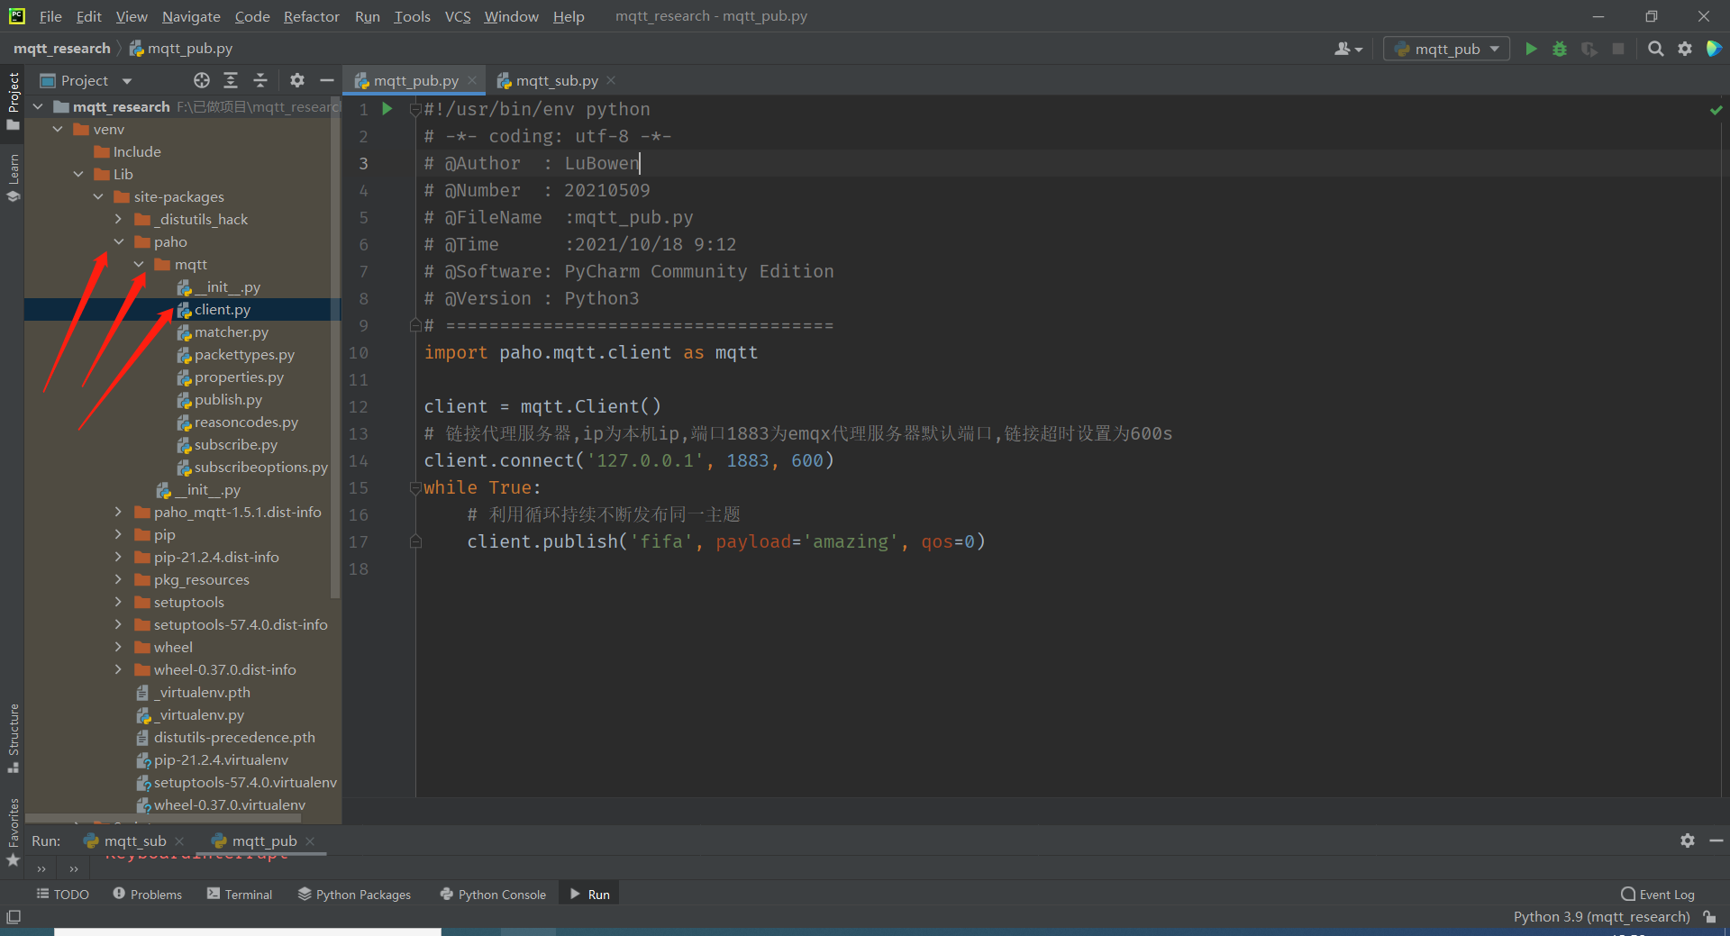Screen dimensions: 1730x936
Task: Open the Structure side tab
Action: tap(13, 737)
